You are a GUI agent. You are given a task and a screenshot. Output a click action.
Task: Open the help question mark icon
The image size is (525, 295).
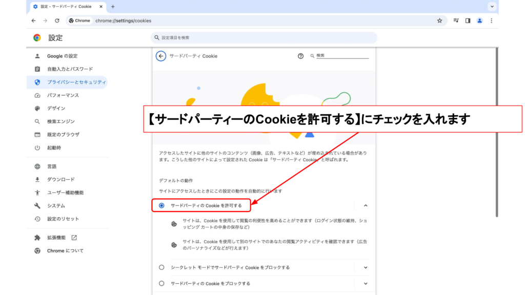pyautogui.click(x=301, y=56)
